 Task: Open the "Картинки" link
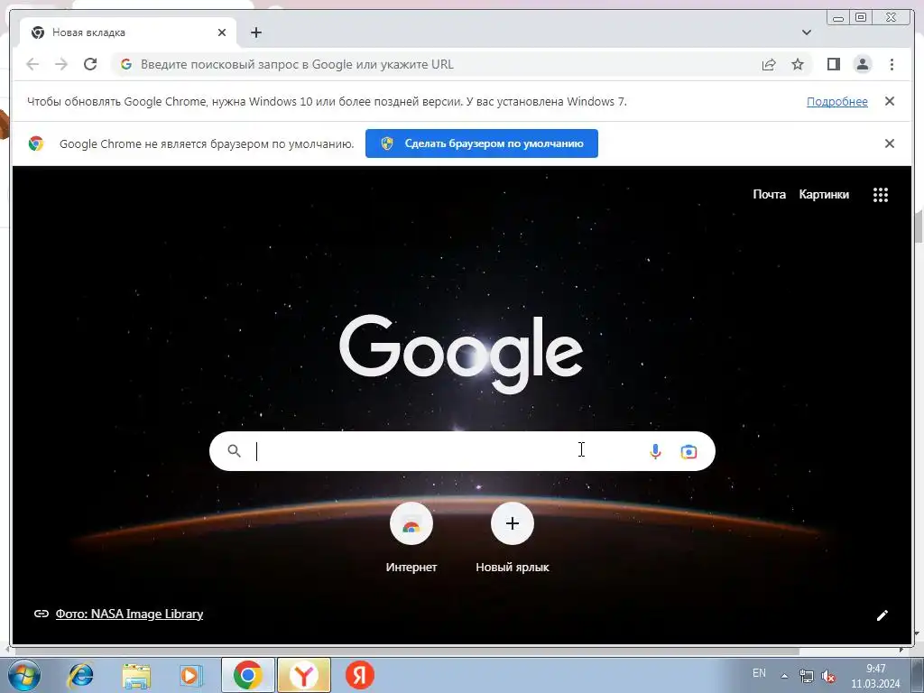click(x=824, y=195)
